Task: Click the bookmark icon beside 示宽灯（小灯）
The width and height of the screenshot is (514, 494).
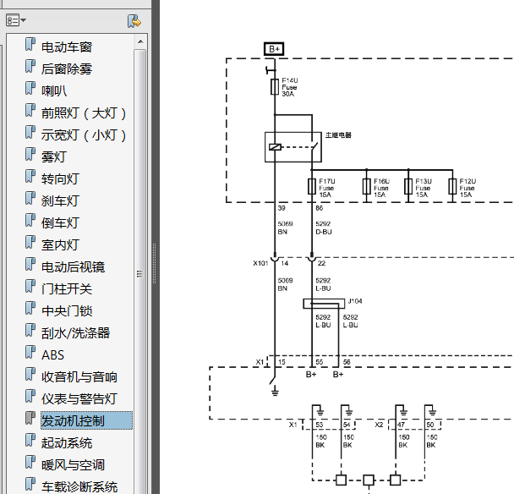Action: point(30,132)
